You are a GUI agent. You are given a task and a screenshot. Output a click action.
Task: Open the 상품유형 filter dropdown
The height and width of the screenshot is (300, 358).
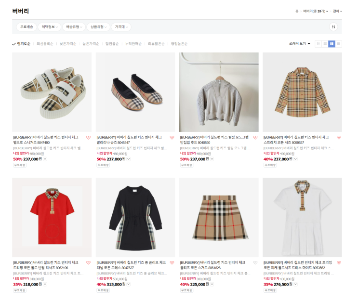98,27
